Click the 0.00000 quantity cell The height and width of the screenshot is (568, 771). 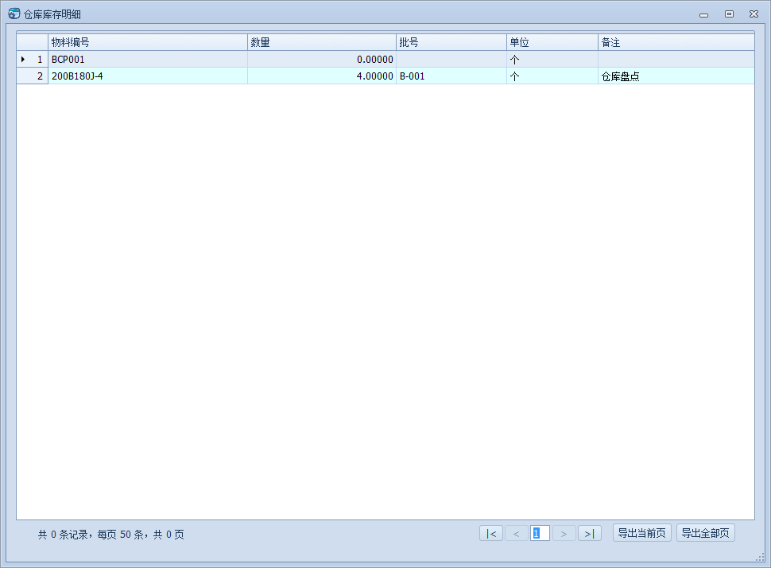322,60
